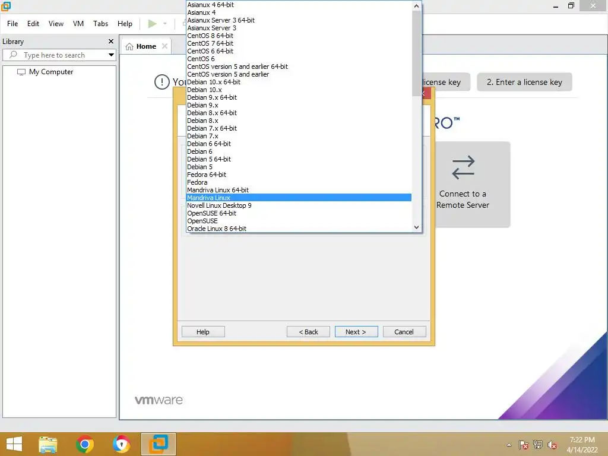Select CentOS 6 64-bit

(x=299, y=51)
